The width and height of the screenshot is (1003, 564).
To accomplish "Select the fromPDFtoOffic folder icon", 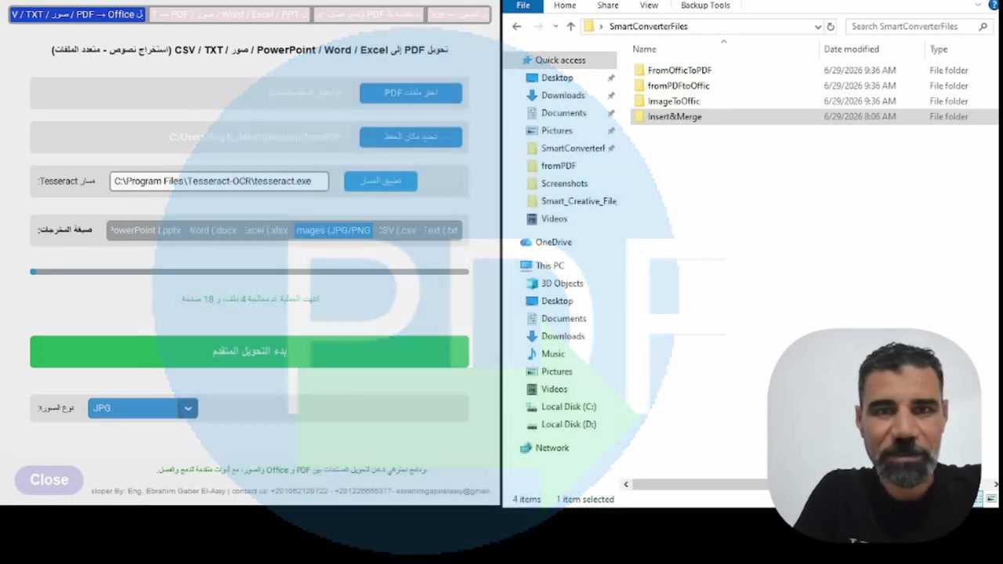I will [x=639, y=86].
